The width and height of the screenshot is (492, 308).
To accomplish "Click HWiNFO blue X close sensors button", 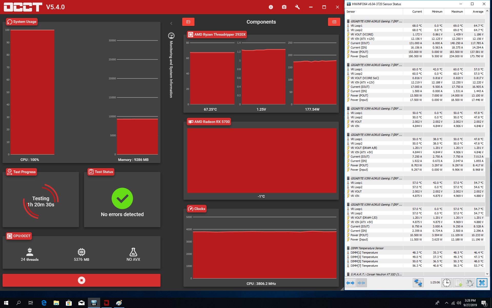I will (x=482, y=283).
